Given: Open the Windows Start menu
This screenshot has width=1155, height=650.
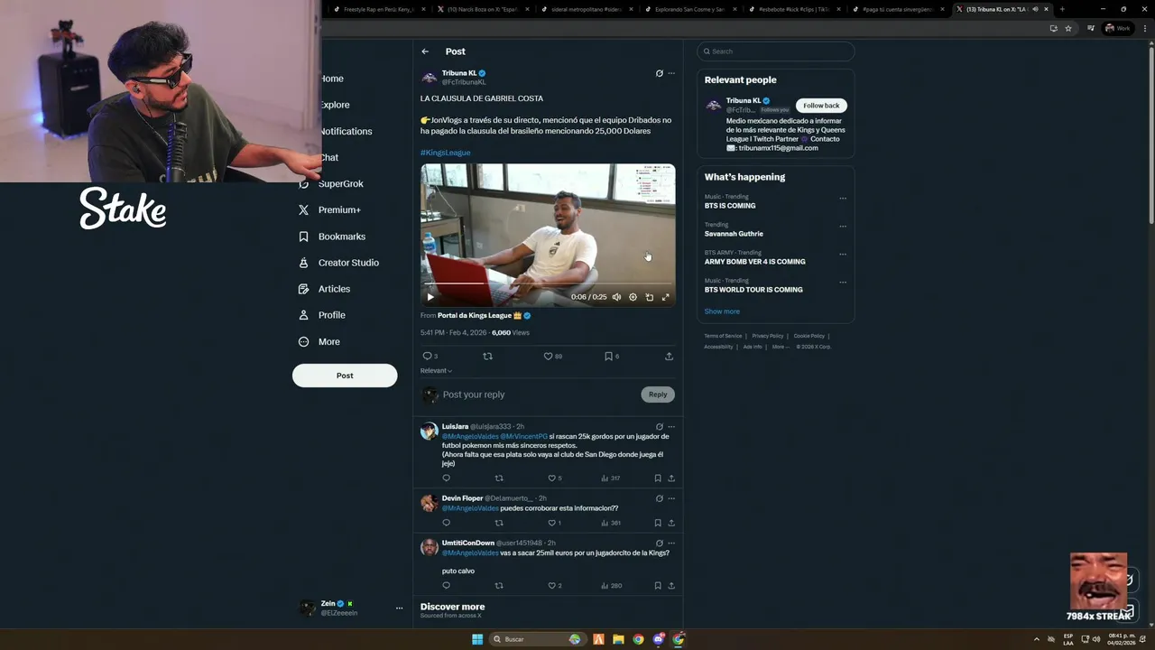Looking at the screenshot, I should [x=477, y=639].
